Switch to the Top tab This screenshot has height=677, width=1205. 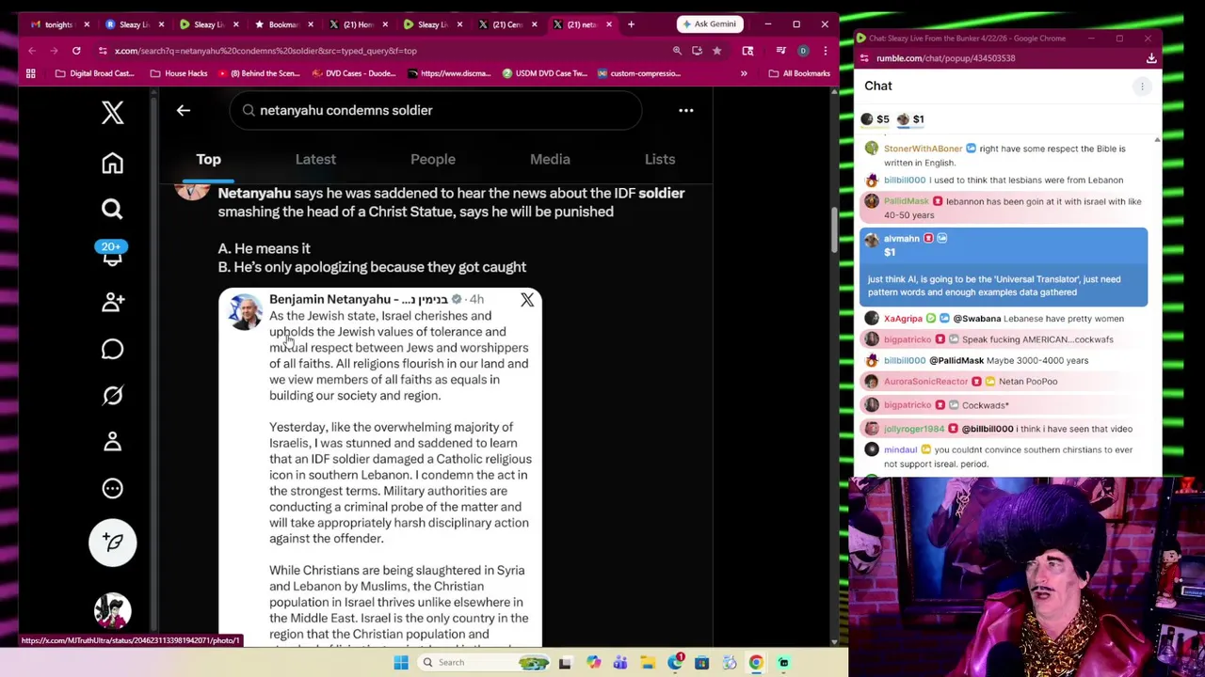208,159
